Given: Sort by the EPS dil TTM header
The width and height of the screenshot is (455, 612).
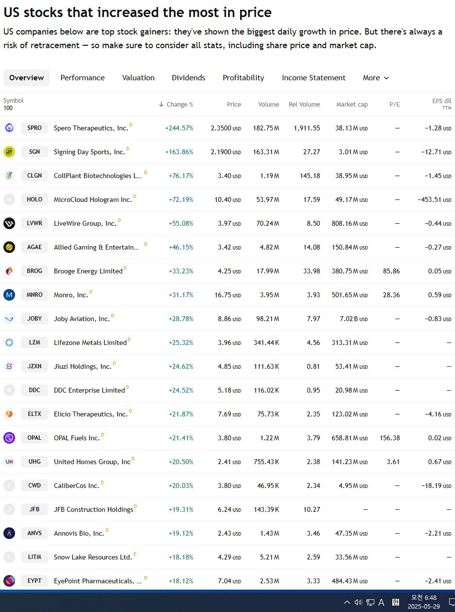Looking at the screenshot, I should click(x=442, y=104).
